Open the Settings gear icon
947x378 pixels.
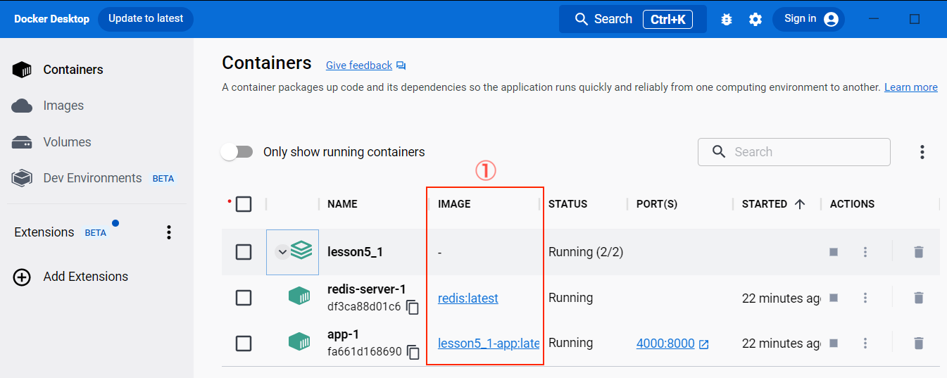[x=755, y=20]
